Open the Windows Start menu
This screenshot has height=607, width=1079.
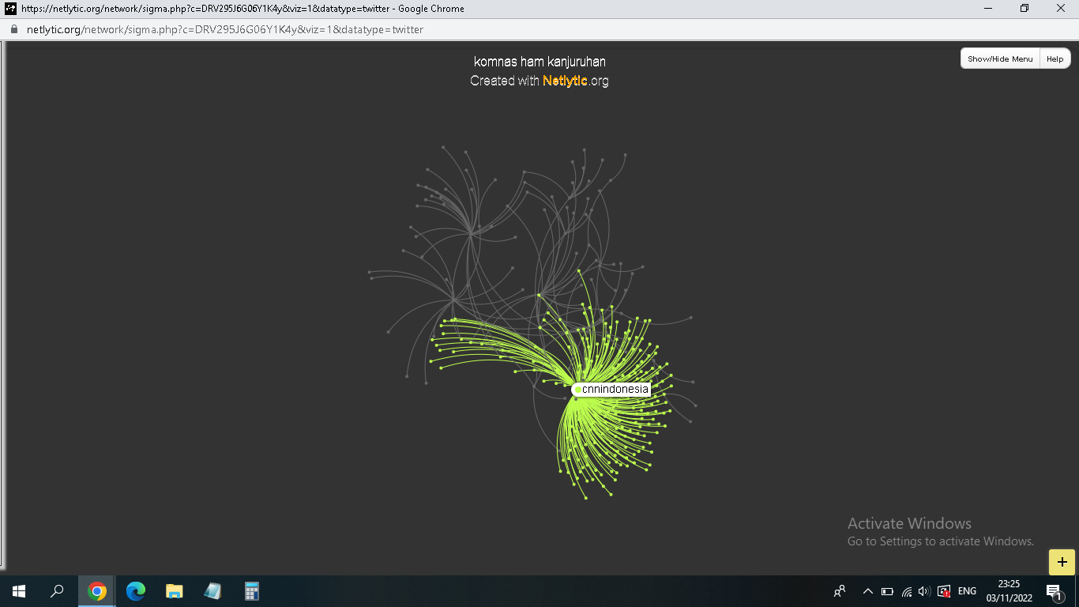pyautogui.click(x=19, y=591)
